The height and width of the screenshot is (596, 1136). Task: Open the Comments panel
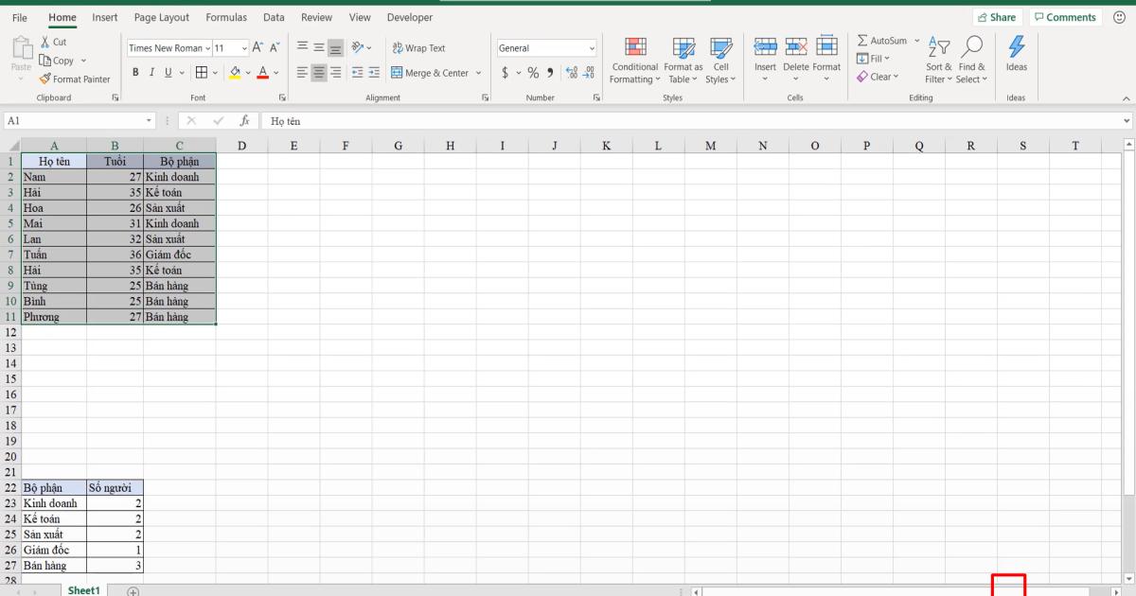pyautogui.click(x=1065, y=16)
